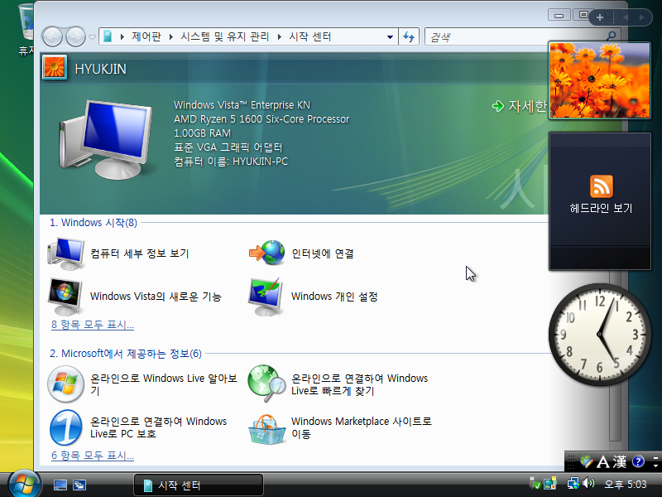Viewport: 662px width, 497px height.
Task: Go to previous sidebar gadget page
Action: pyautogui.click(x=626, y=17)
